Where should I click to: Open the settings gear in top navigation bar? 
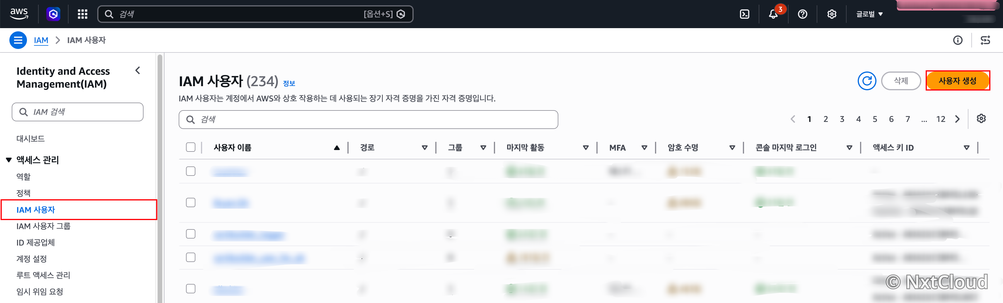click(x=832, y=14)
